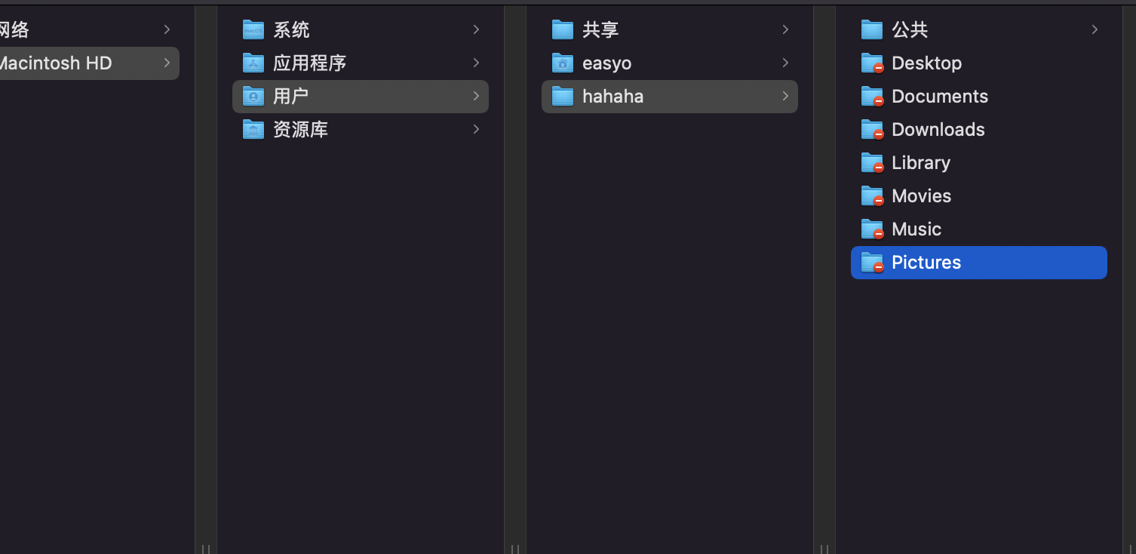Image resolution: width=1136 pixels, height=554 pixels.
Task: Click the restricted Desktop folder icon
Action: (x=873, y=63)
